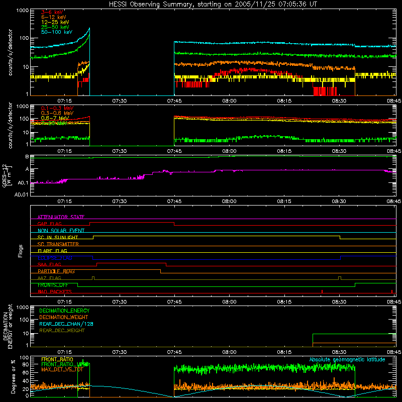Click the 07:30 tick under the Flags panel
402x402 pixels.
click(119, 302)
